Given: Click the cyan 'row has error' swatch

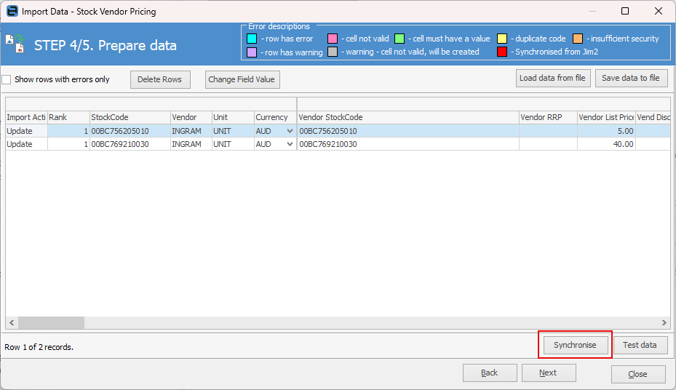Looking at the screenshot, I should pyautogui.click(x=252, y=39).
